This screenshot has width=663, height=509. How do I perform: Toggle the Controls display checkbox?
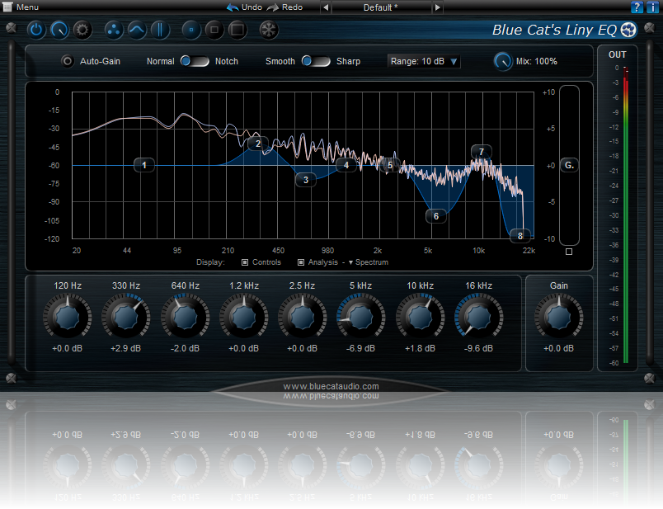[x=245, y=262]
